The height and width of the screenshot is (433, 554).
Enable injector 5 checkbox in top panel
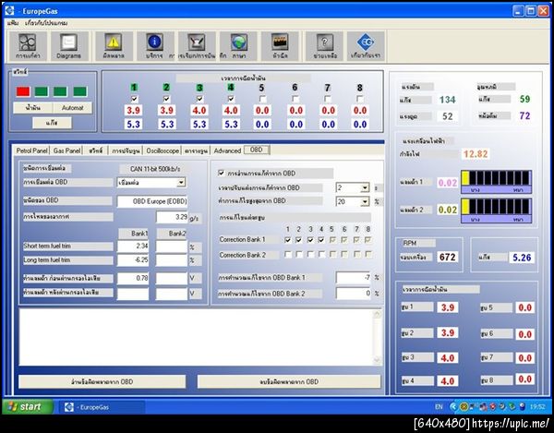(262, 99)
